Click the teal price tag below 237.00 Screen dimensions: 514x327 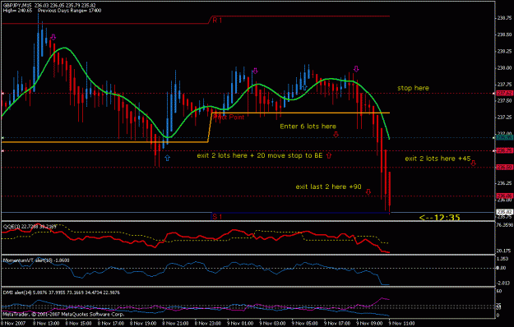[504, 138]
